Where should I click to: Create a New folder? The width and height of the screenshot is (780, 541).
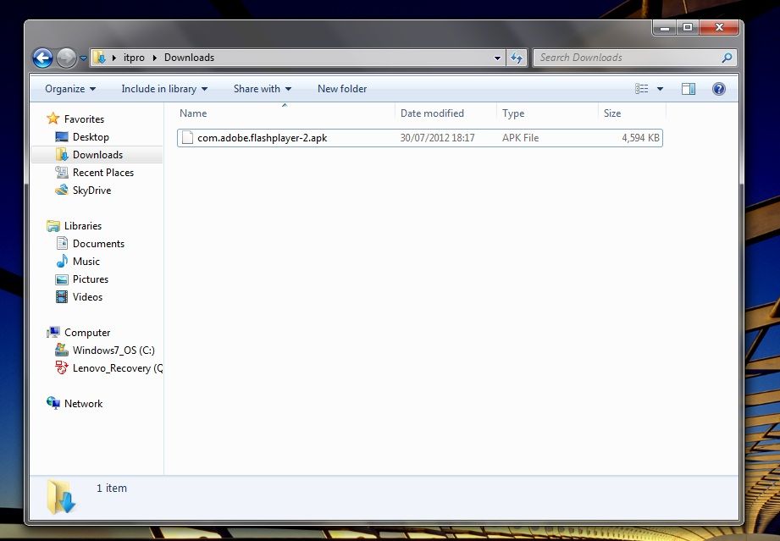coord(342,89)
